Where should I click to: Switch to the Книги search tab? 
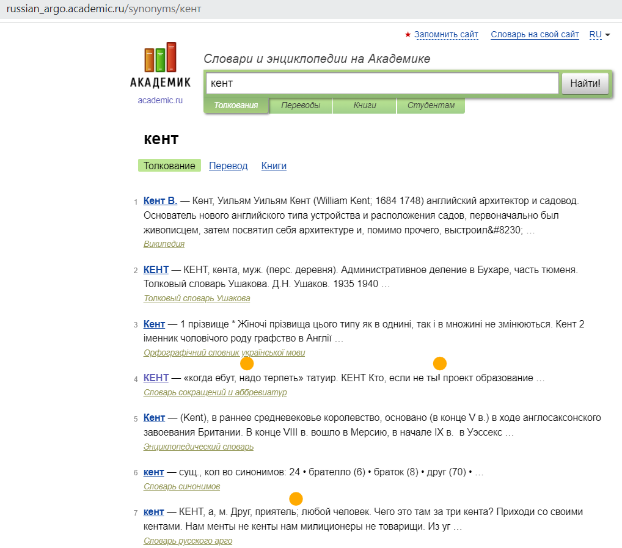pyautogui.click(x=364, y=105)
